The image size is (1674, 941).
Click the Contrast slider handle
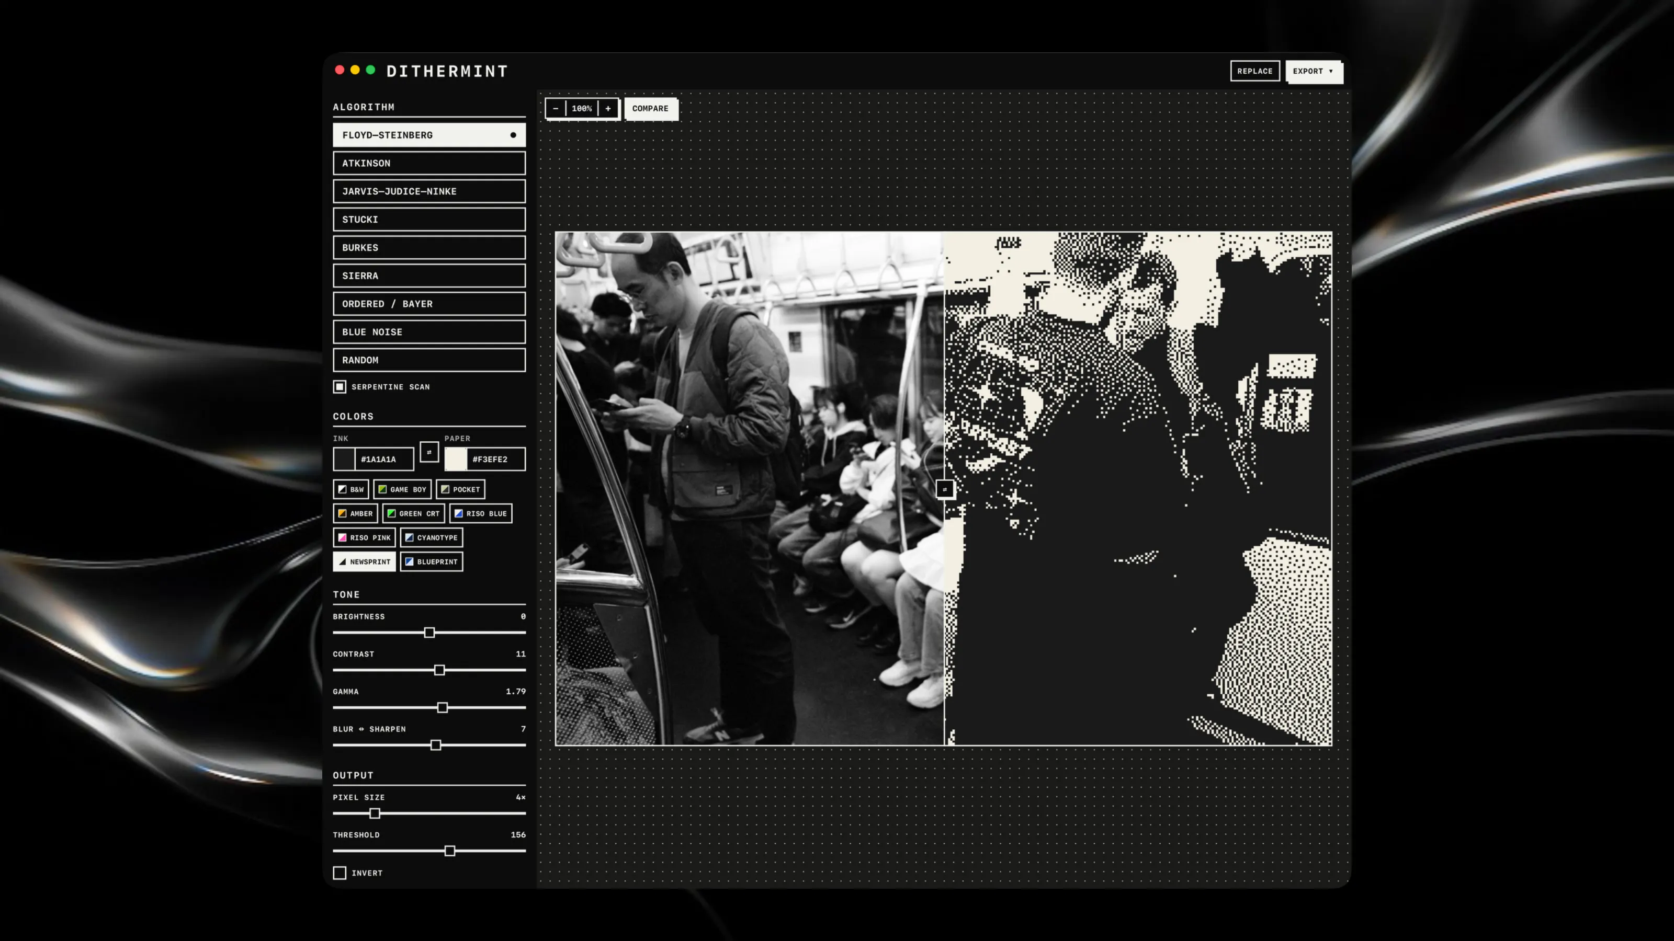(439, 670)
